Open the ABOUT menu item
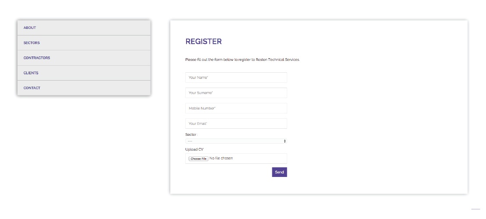 (x=84, y=28)
